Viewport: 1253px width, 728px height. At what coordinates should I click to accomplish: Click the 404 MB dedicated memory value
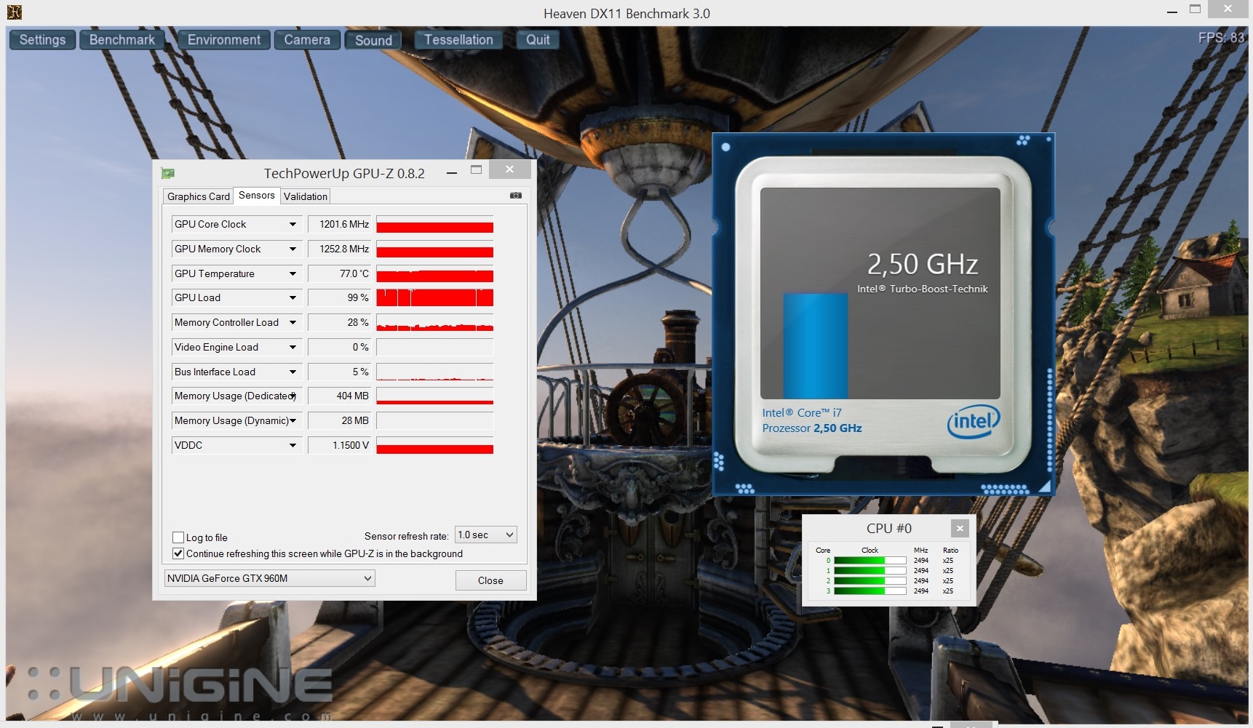(340, 396)
